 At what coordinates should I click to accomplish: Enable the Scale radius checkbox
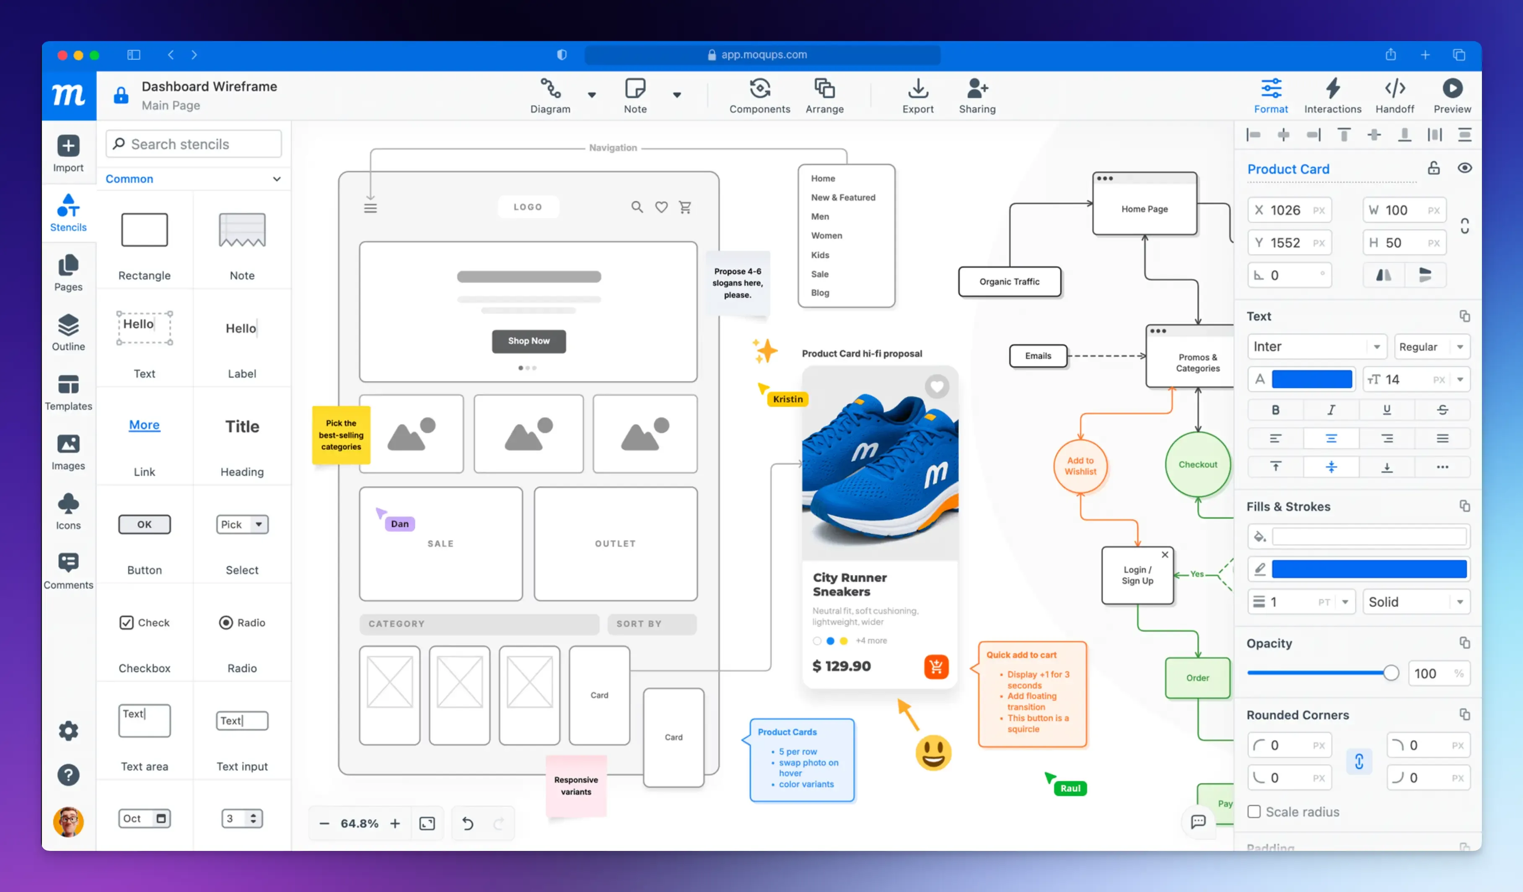[x=1254, y=812]
